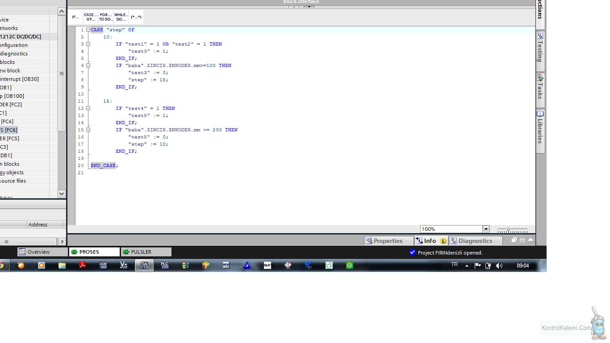The height and width of the screenshot is (343, 610).
Task: Open the GMT taskbar application icon
Action: tap(267, 265)
